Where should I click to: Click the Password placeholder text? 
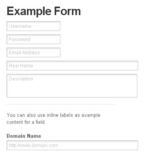20,39
